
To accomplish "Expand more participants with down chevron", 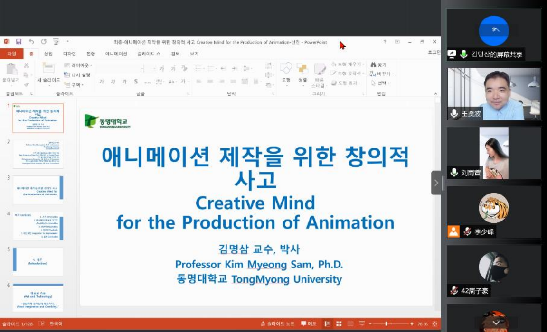I will [496, 323].
